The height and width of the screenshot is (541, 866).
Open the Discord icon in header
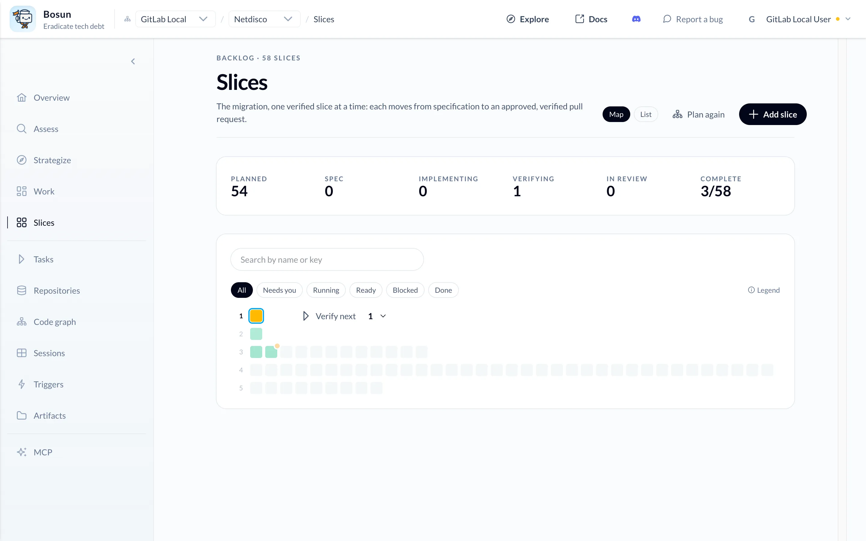point(636,19)
